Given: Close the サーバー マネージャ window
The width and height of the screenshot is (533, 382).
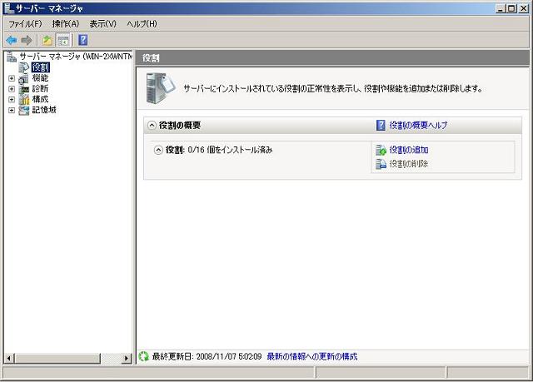Looking at the screenshot, I should [x=524, y=8].
